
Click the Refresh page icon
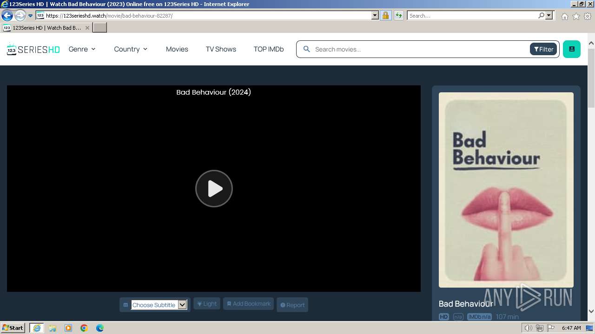(x=398, y=15)
